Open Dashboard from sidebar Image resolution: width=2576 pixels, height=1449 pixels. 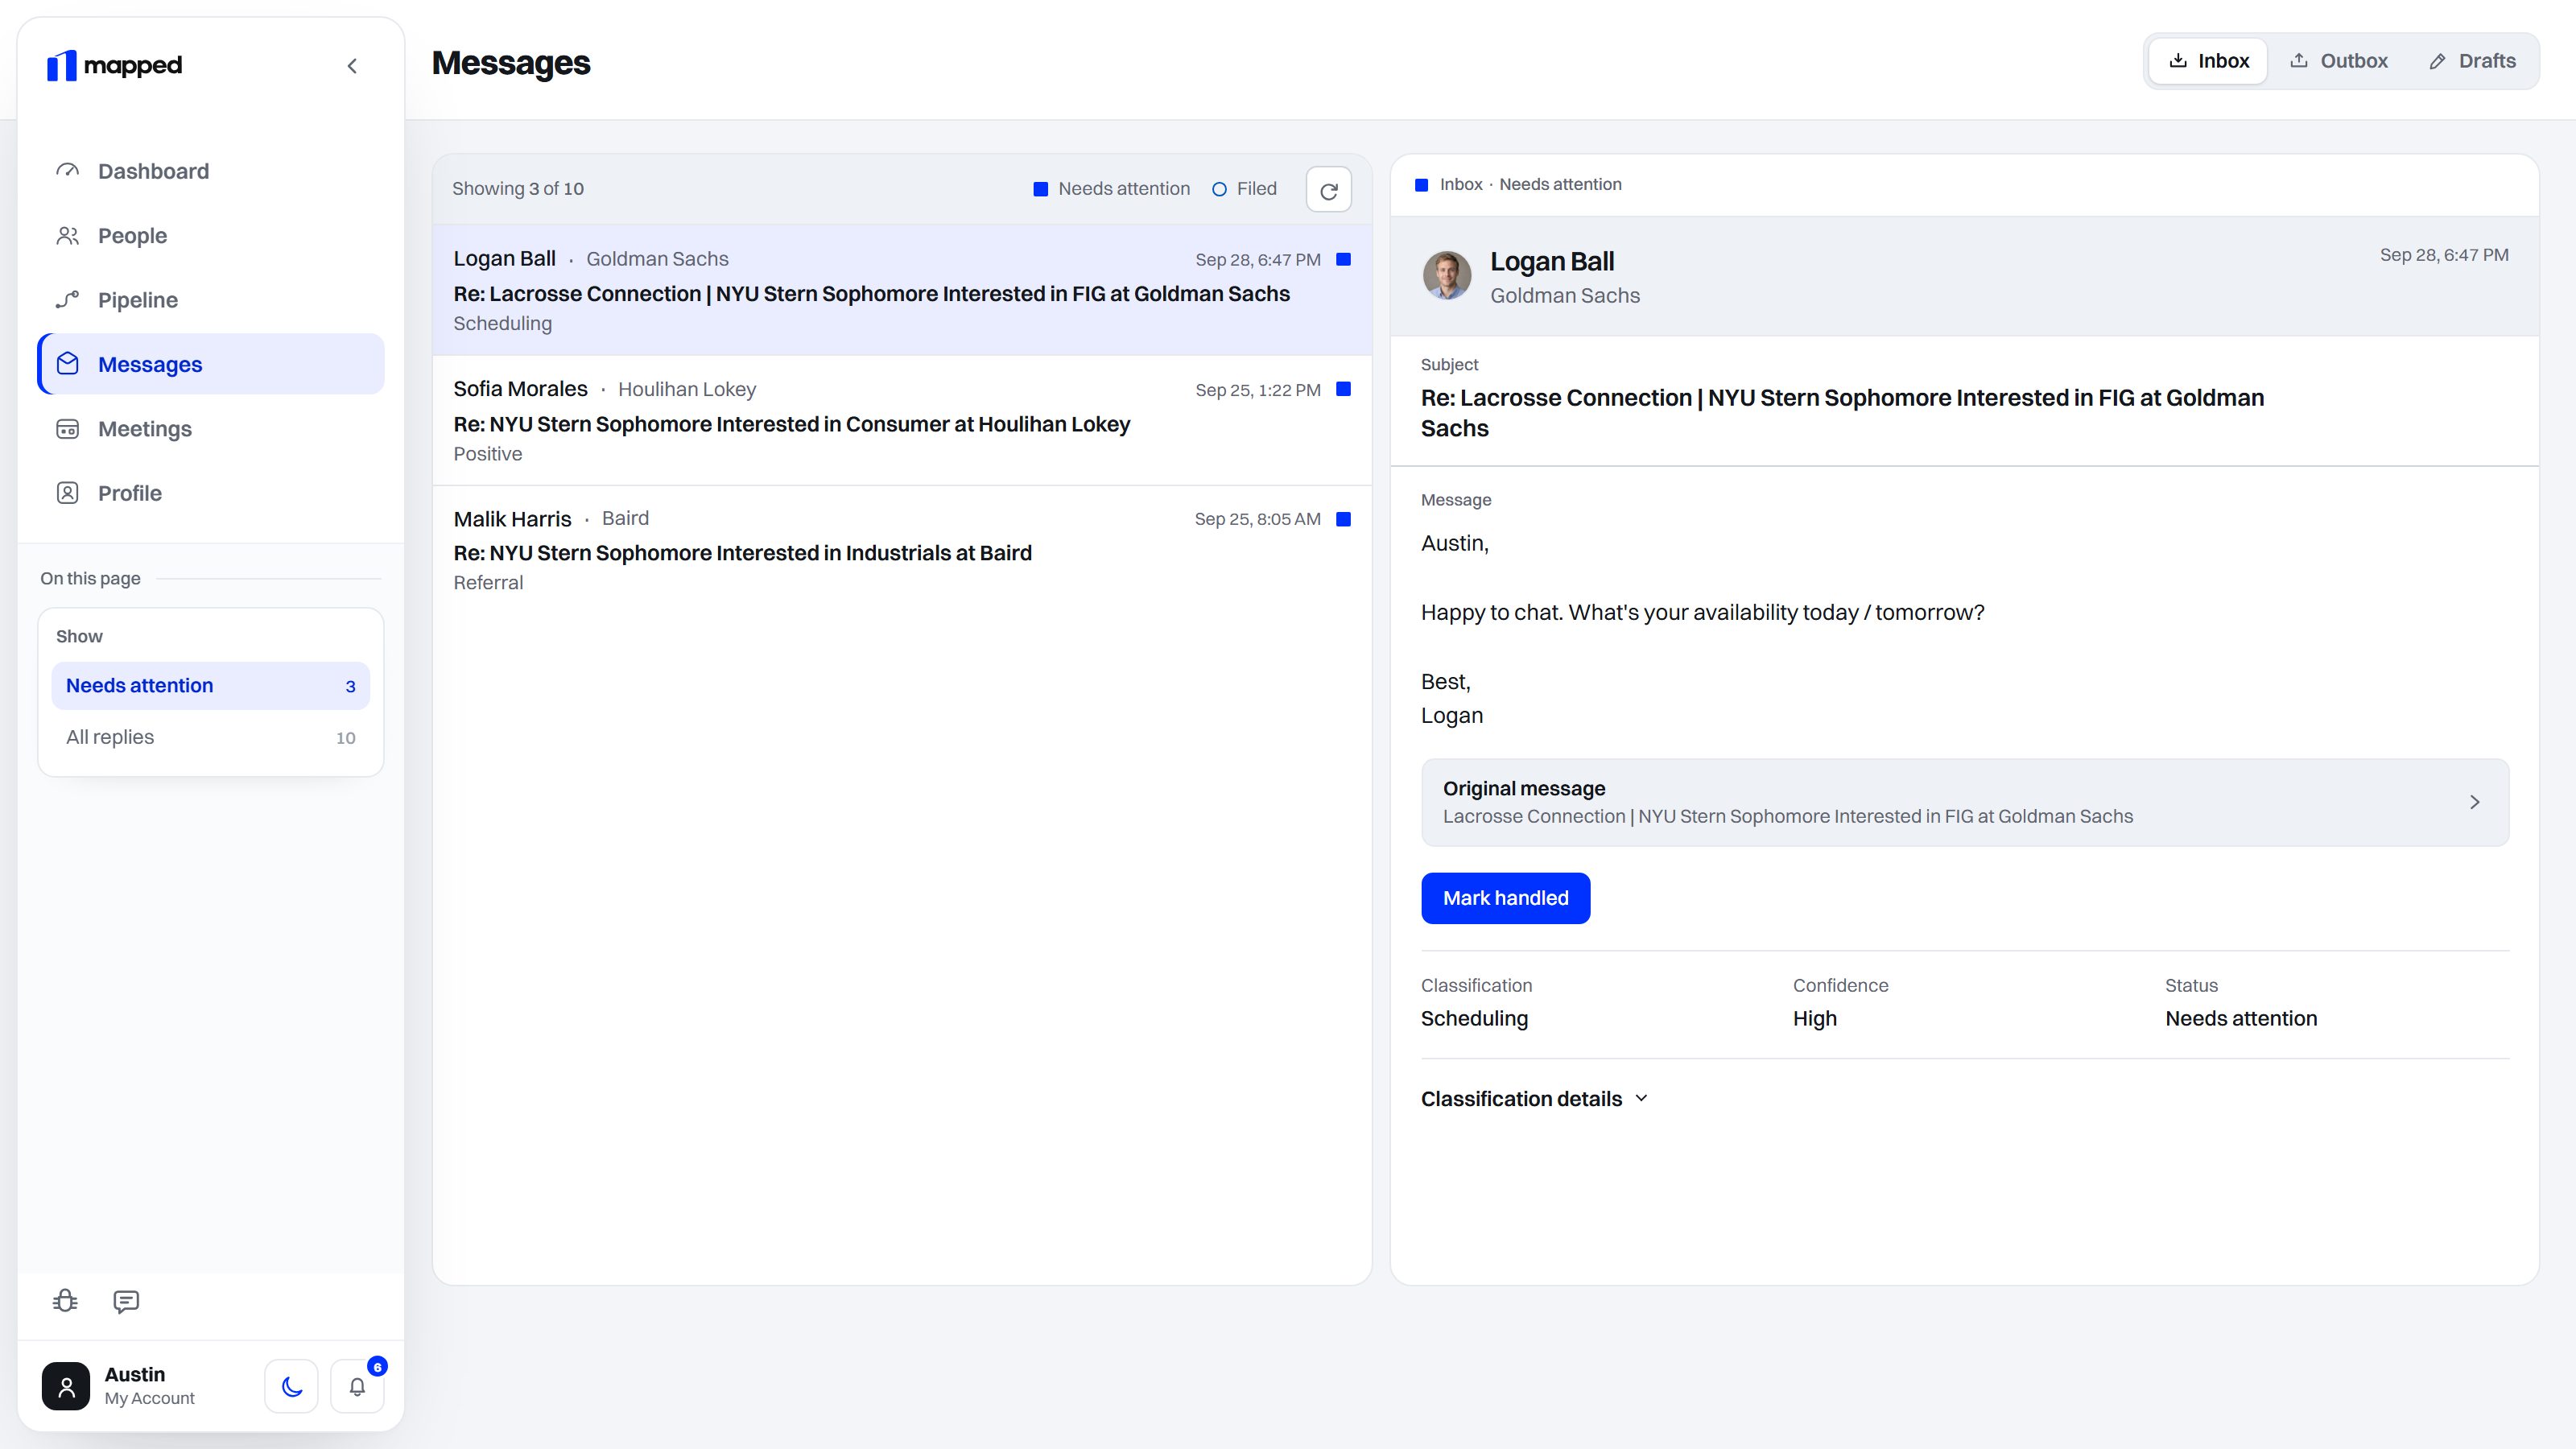211,171
